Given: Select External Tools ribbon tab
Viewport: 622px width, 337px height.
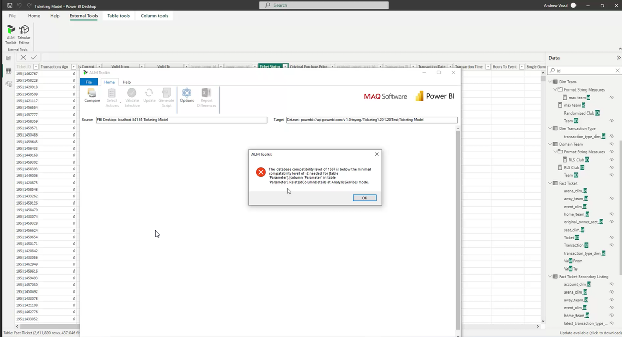Looking at the screenshot, I should coord(84,16).
